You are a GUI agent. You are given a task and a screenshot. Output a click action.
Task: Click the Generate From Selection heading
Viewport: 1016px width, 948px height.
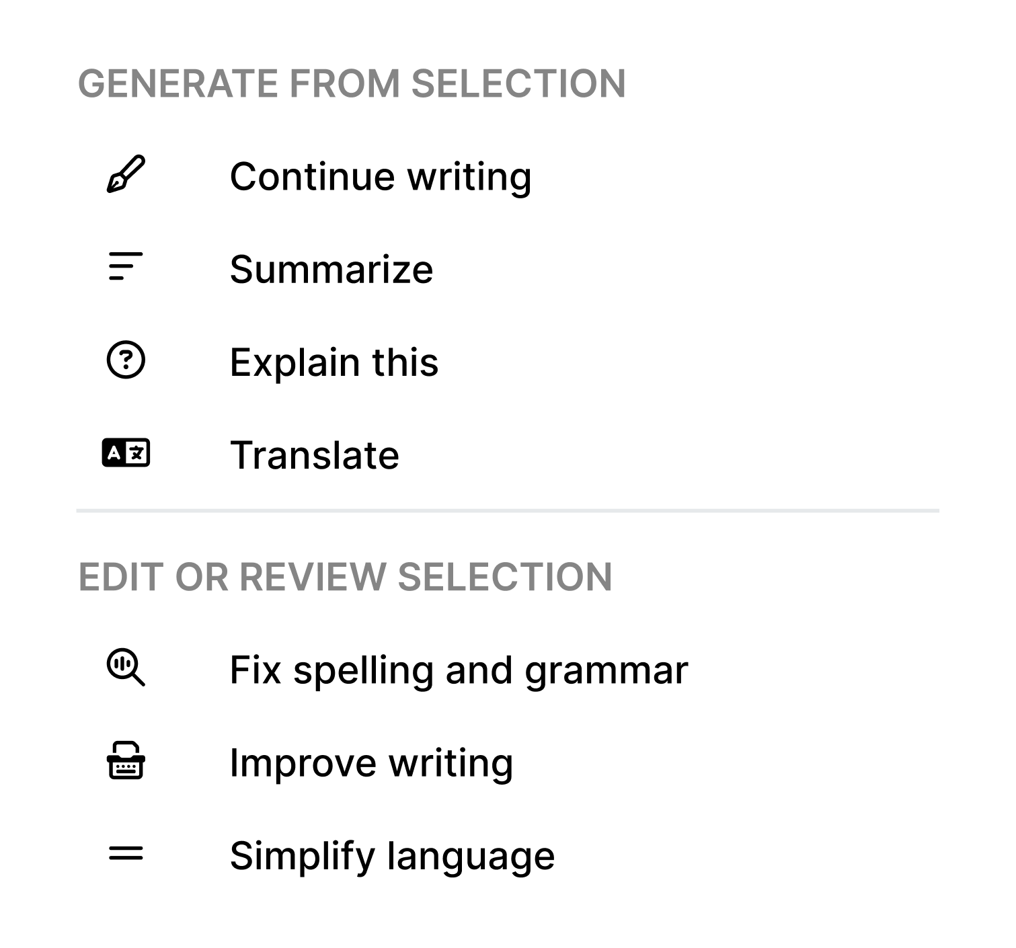352,83
